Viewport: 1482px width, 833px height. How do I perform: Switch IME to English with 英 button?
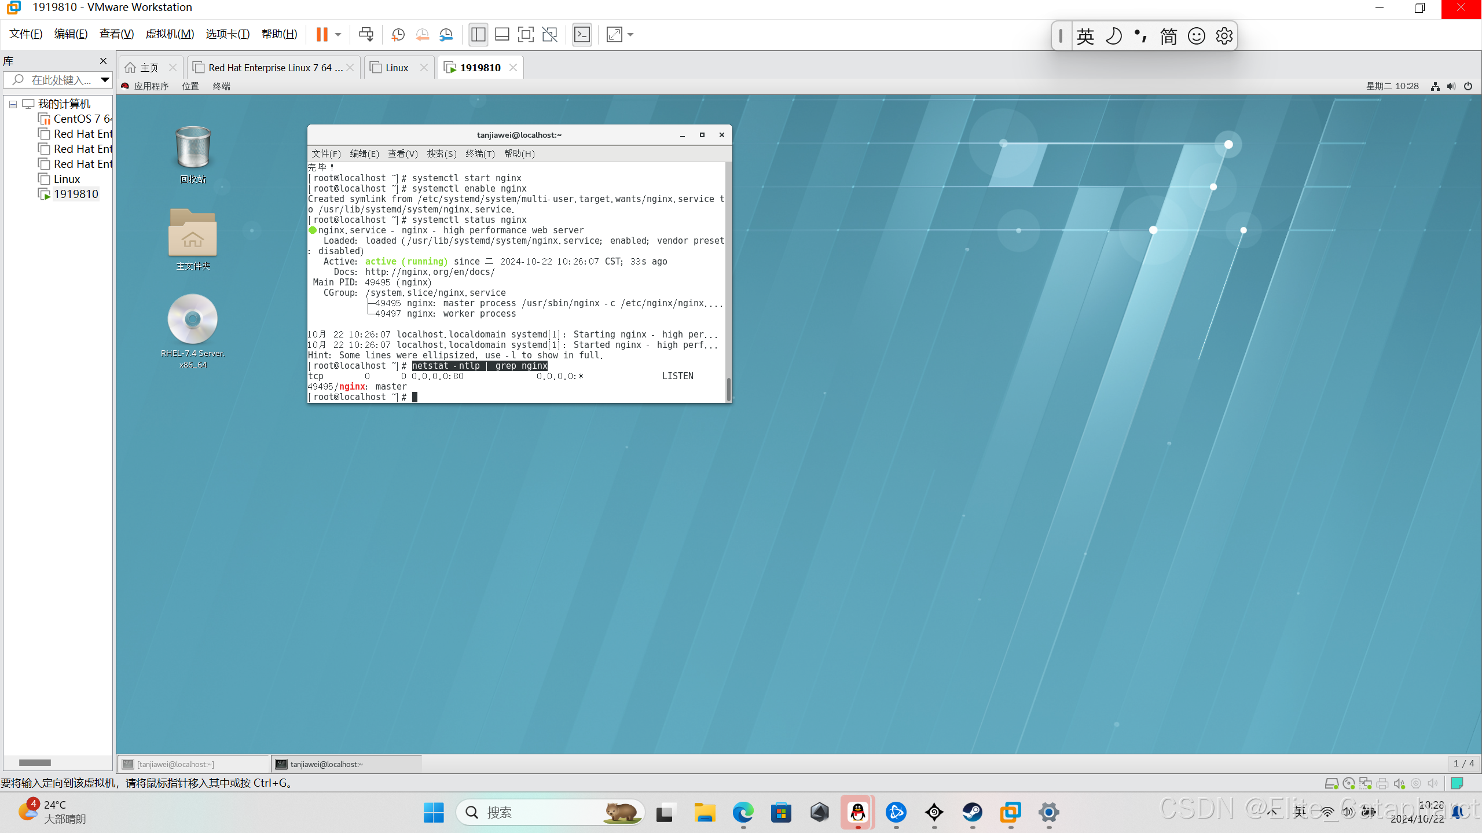click(x=1085, y=36)
